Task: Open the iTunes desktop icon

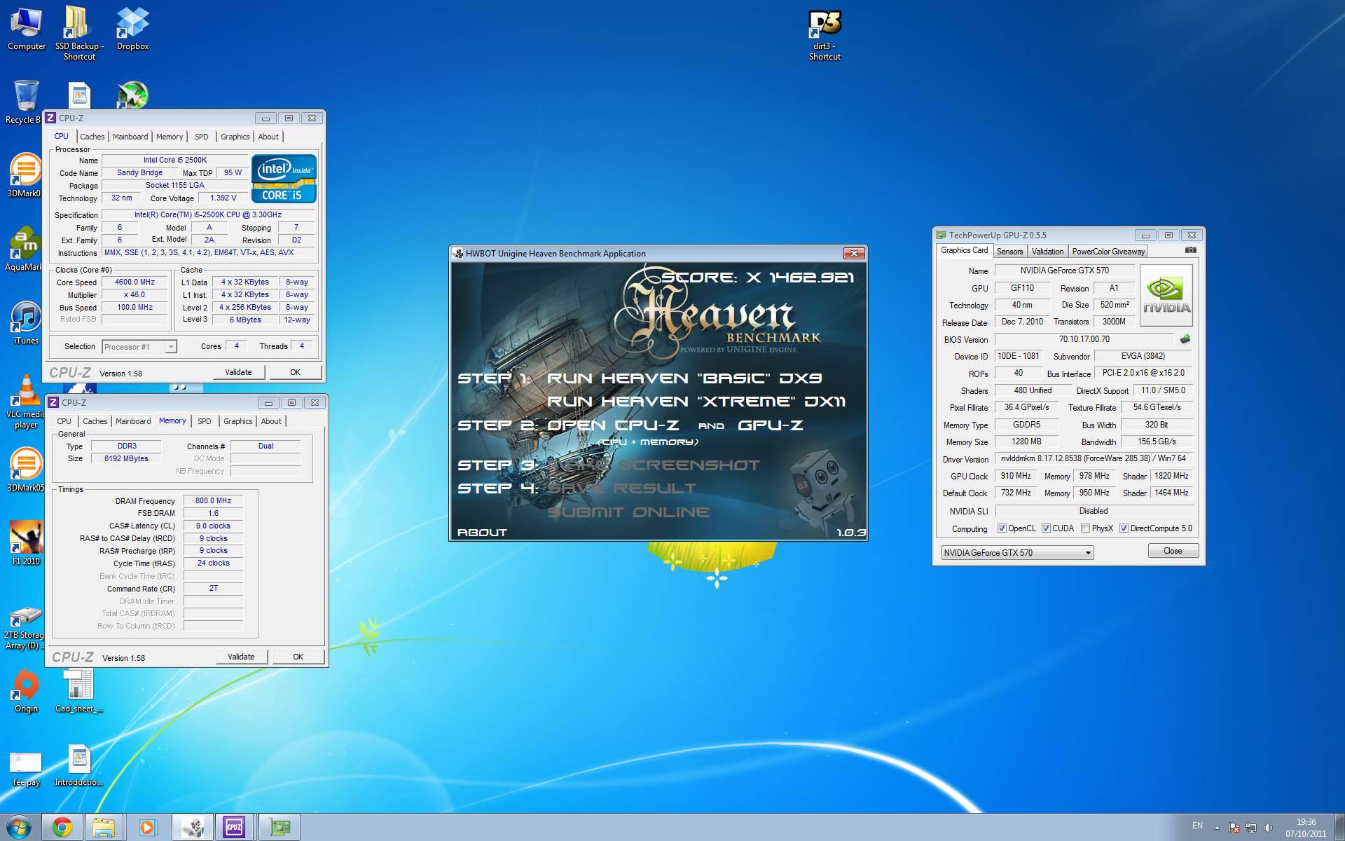Action: point(26,322)
